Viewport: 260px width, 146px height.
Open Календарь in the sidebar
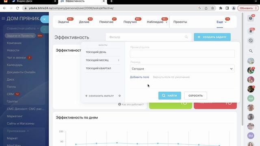(15, 65)
